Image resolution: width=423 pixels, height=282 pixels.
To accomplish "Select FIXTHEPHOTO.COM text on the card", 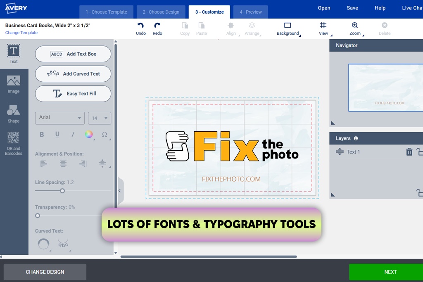I will tap(231, 179).
